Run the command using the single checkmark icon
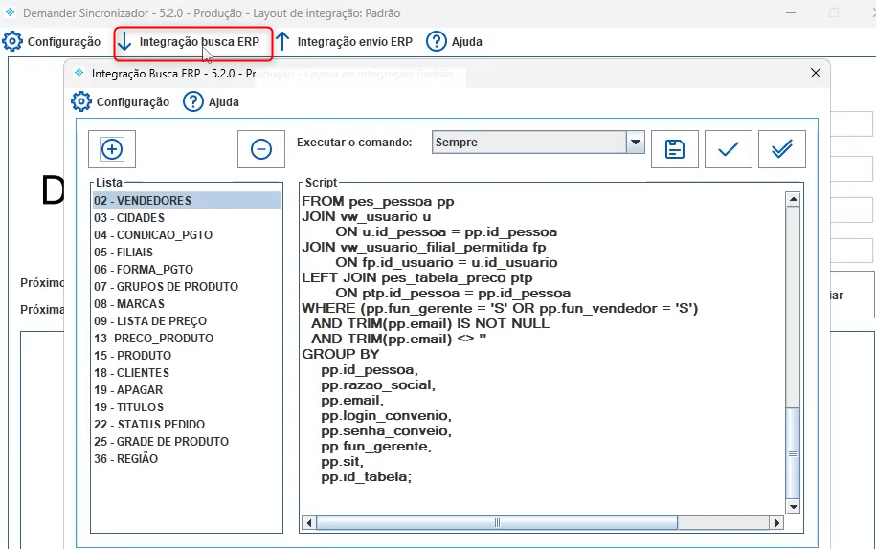The height and width of the screenshot is (549, 876). (729, 149)
